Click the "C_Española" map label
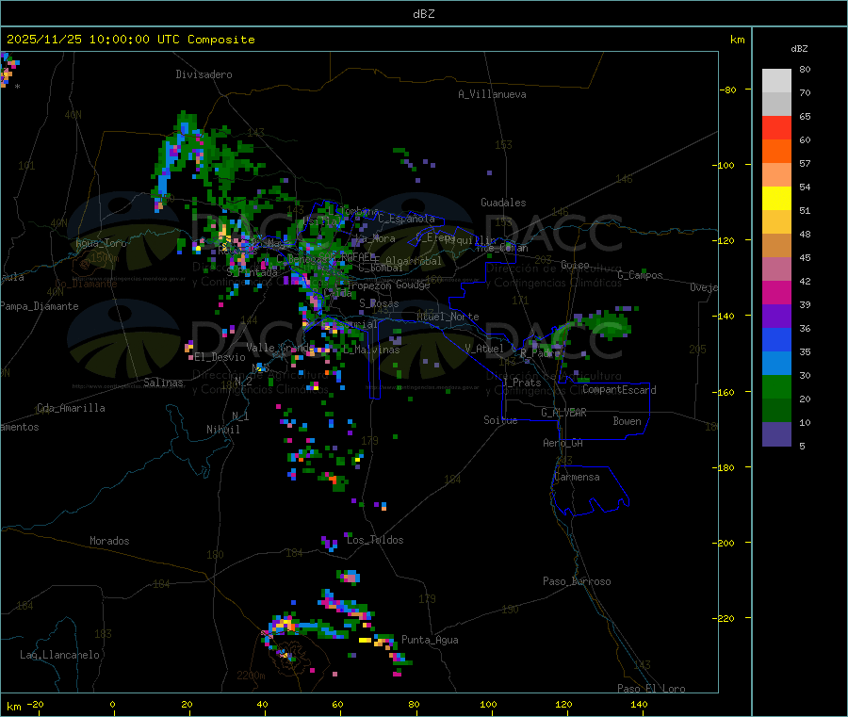This screenshot has height=717, width=848. [407, 219]
